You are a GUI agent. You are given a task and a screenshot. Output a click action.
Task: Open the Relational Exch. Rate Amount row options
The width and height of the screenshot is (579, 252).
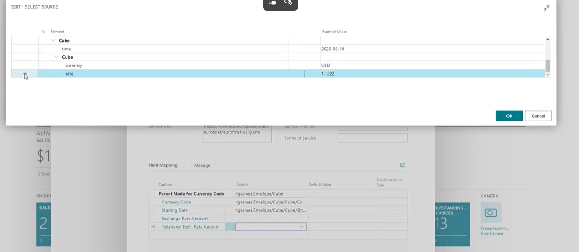pyautogui.click(x=230, y=227)
